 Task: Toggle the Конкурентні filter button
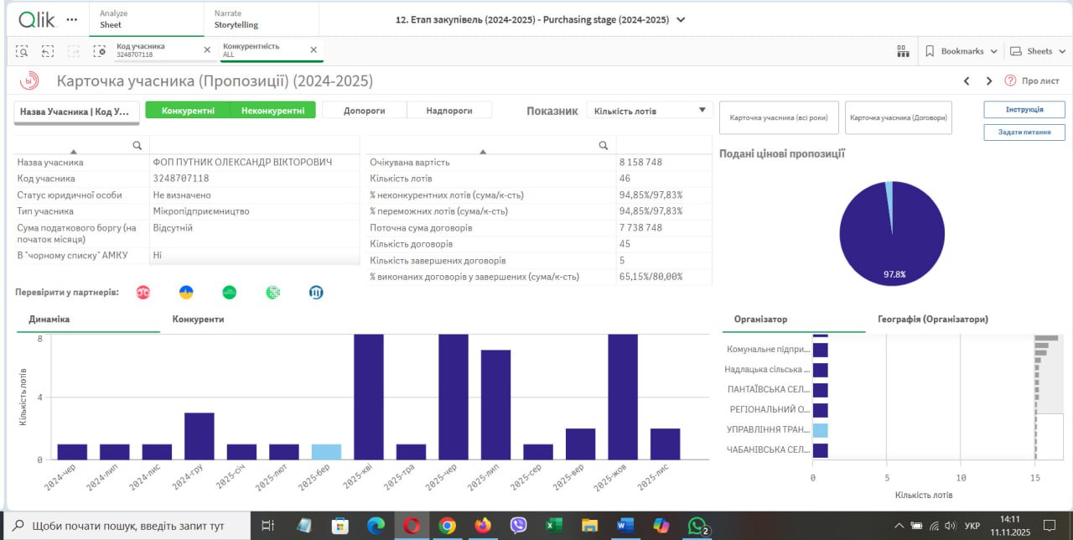tap(188, 111)
